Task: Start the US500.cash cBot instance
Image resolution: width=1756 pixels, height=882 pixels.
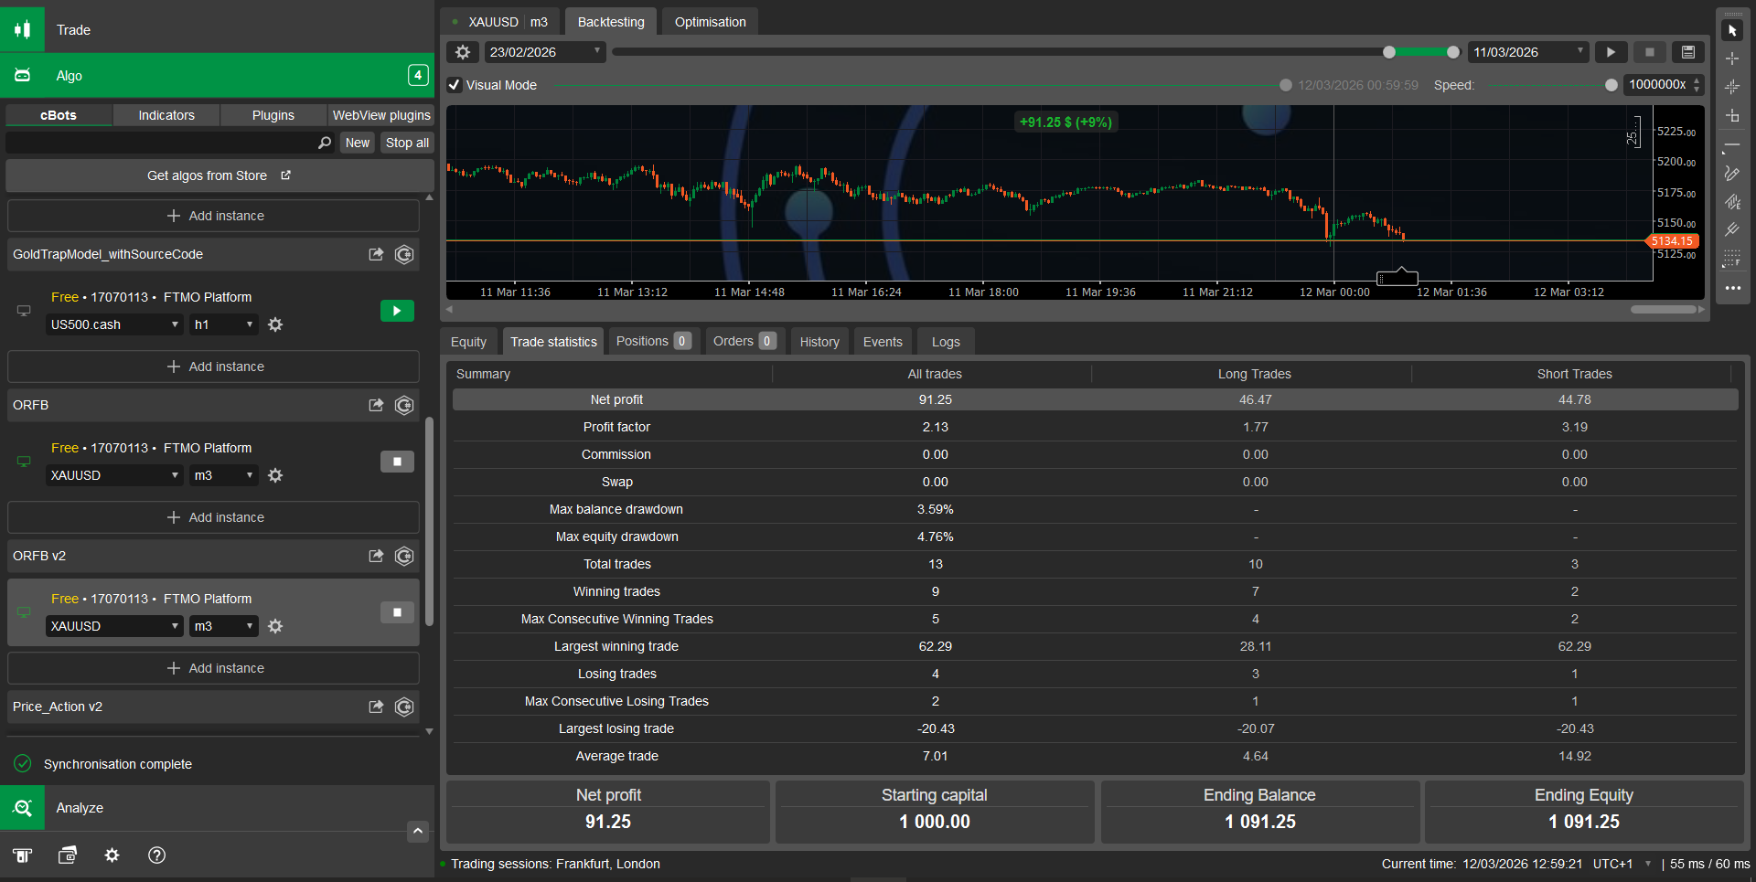Action: [397, 311]
